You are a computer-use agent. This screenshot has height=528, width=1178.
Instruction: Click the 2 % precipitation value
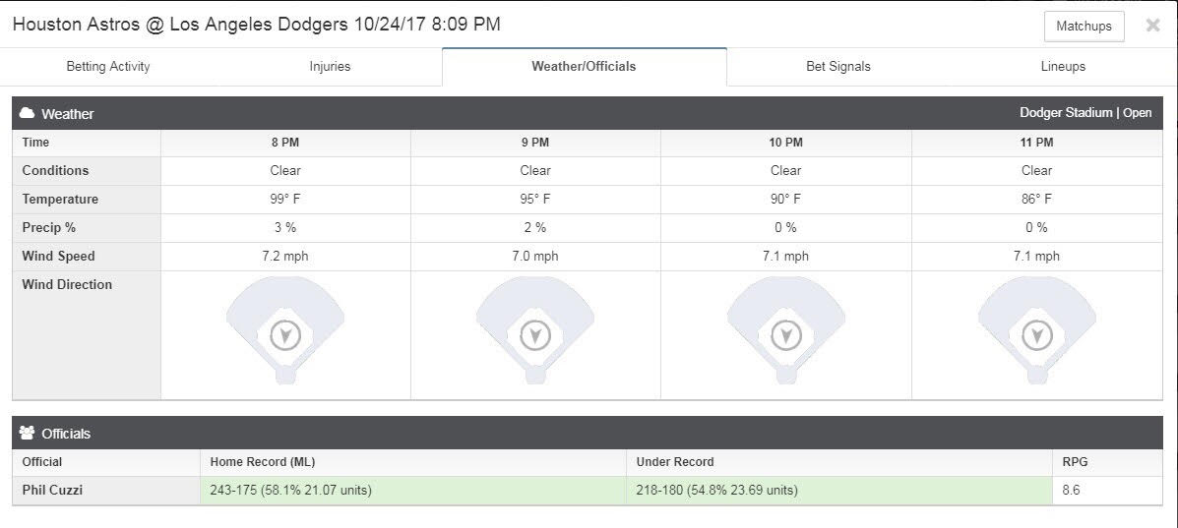tap(535, 227)
